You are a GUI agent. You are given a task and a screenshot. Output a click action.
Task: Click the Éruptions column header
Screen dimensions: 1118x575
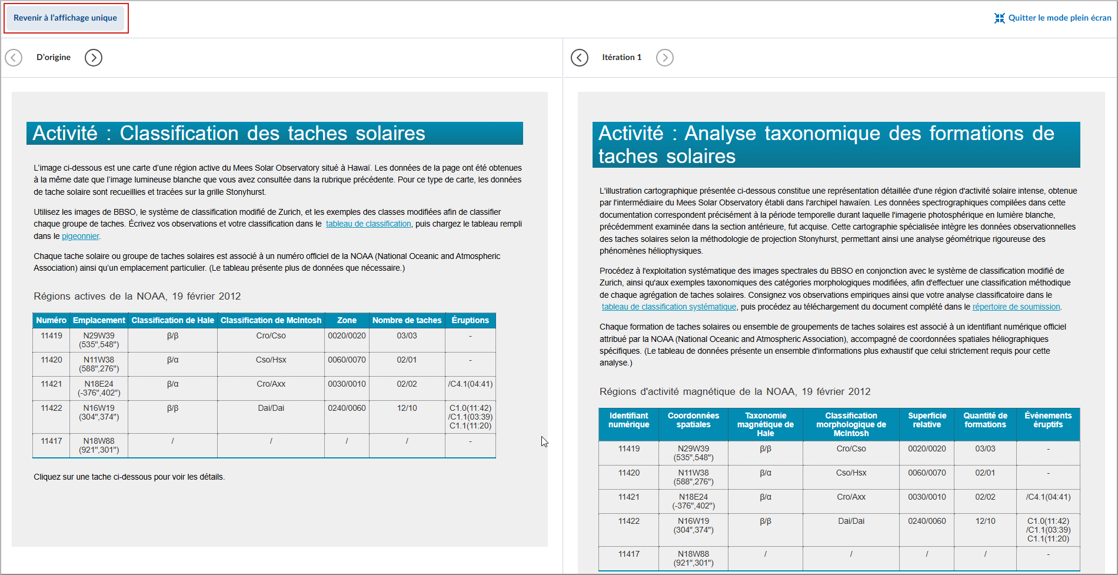(470, 320)
